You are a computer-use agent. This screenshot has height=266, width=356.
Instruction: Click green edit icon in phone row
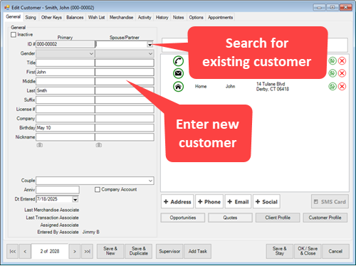(333, 61)
